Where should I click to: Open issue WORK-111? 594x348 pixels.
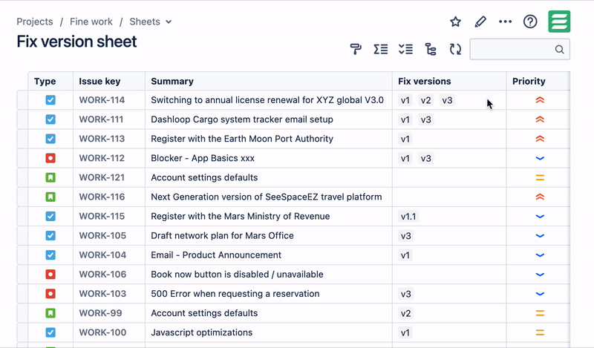pyautogui.click(x=101, y=119)
